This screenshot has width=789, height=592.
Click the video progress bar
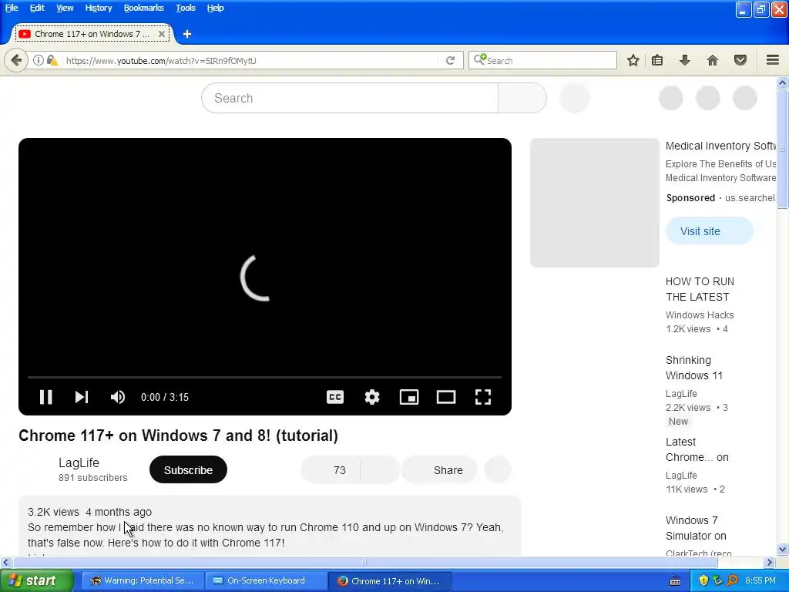(265, 376)
